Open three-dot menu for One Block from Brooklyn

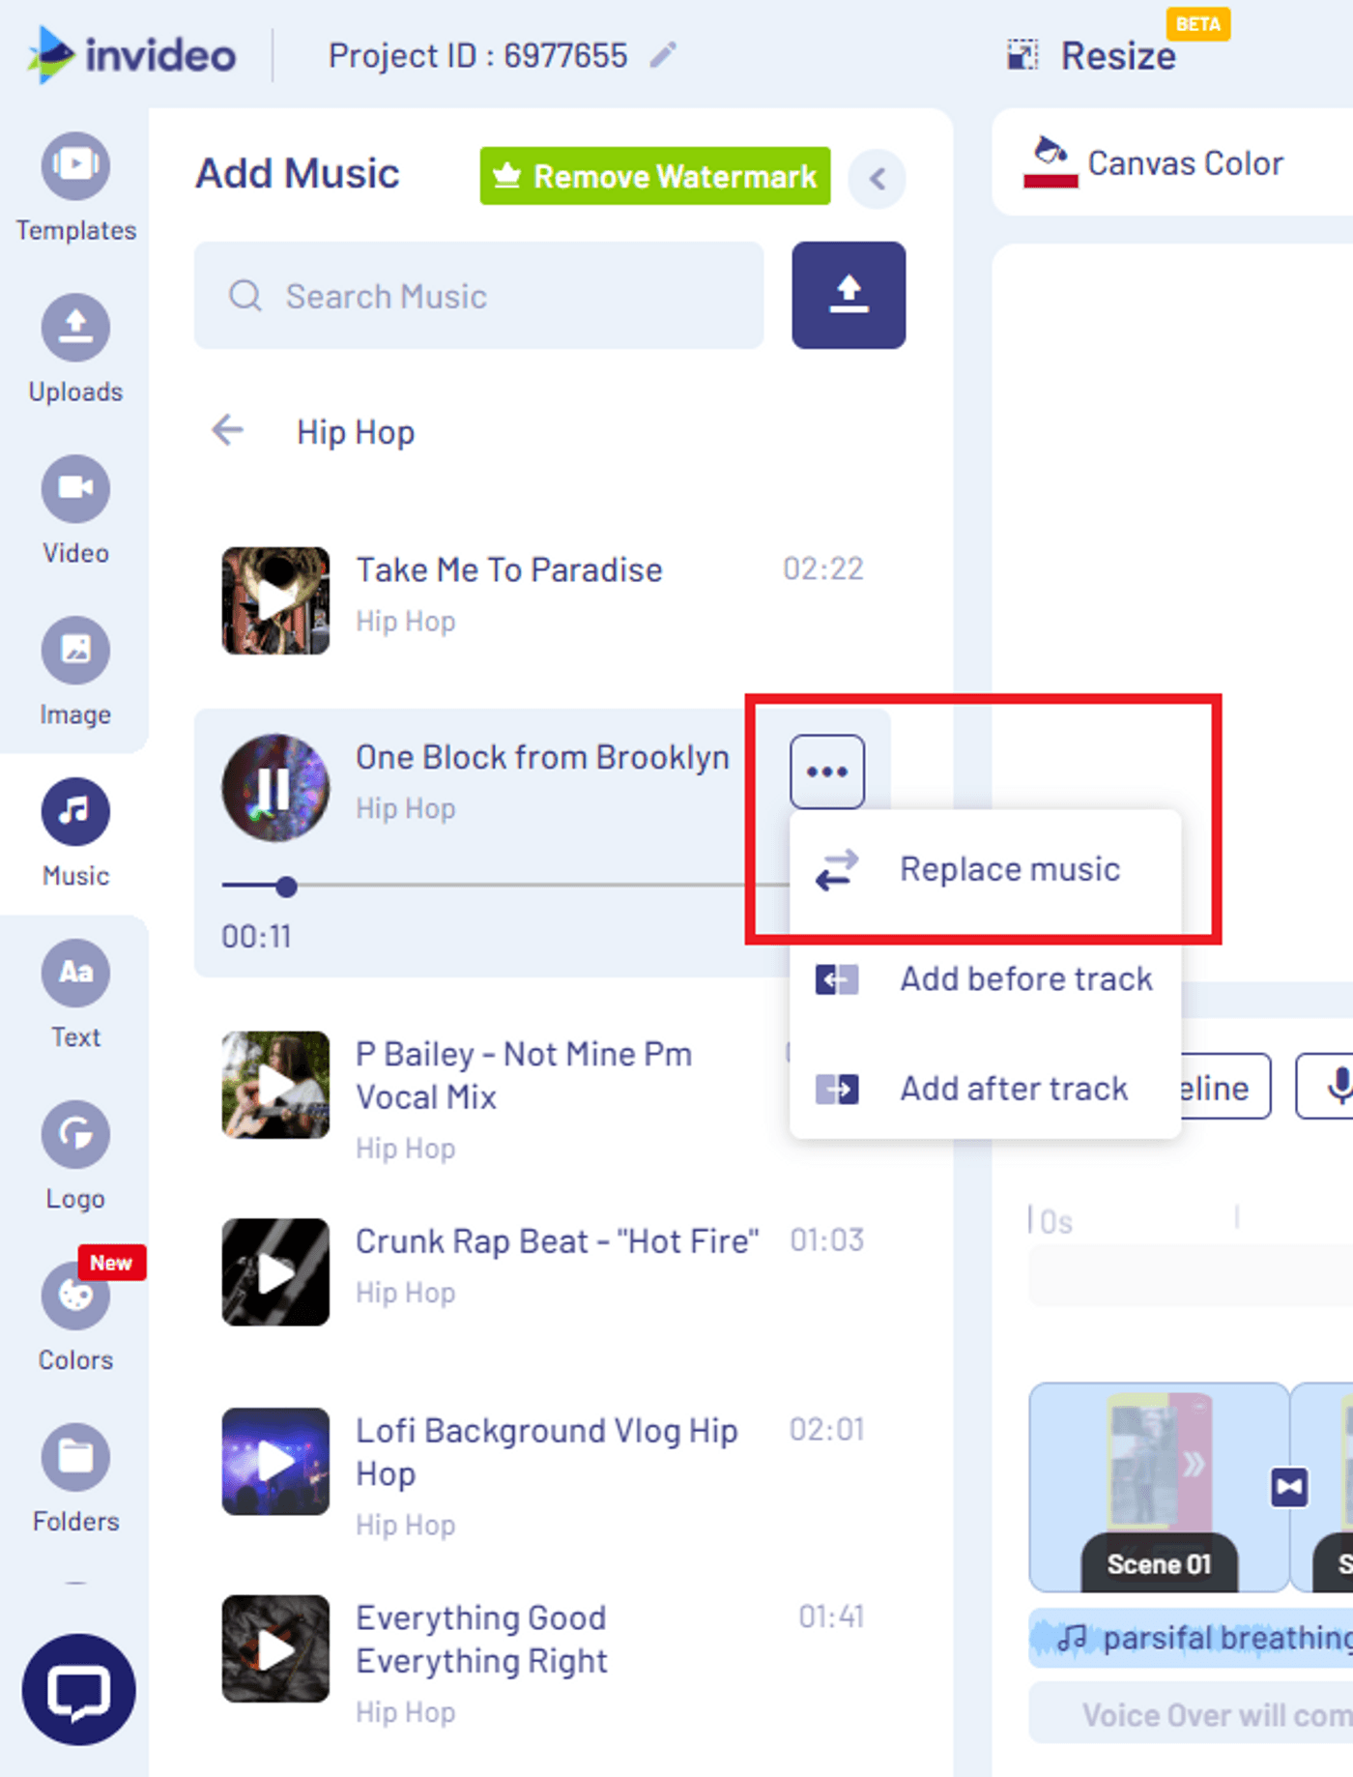coord(827,772)
